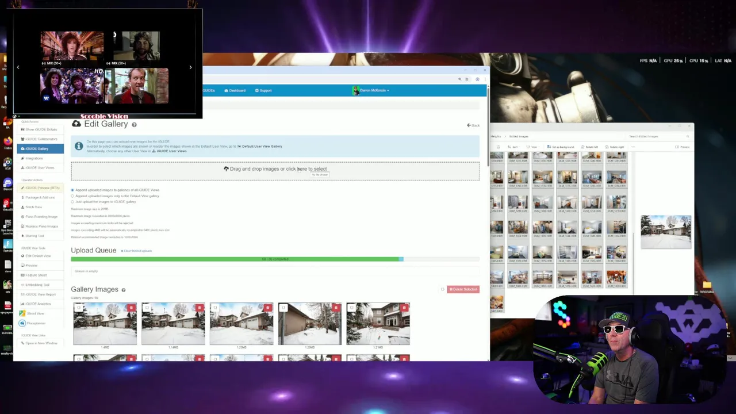The height and width of the screenshot is (414, 736).
Task: Click the iGUIDE Analytics chart icon
Action: 22,304
